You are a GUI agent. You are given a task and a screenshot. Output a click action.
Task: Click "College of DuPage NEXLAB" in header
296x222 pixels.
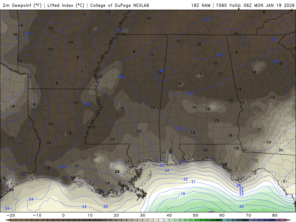point(120,5)
